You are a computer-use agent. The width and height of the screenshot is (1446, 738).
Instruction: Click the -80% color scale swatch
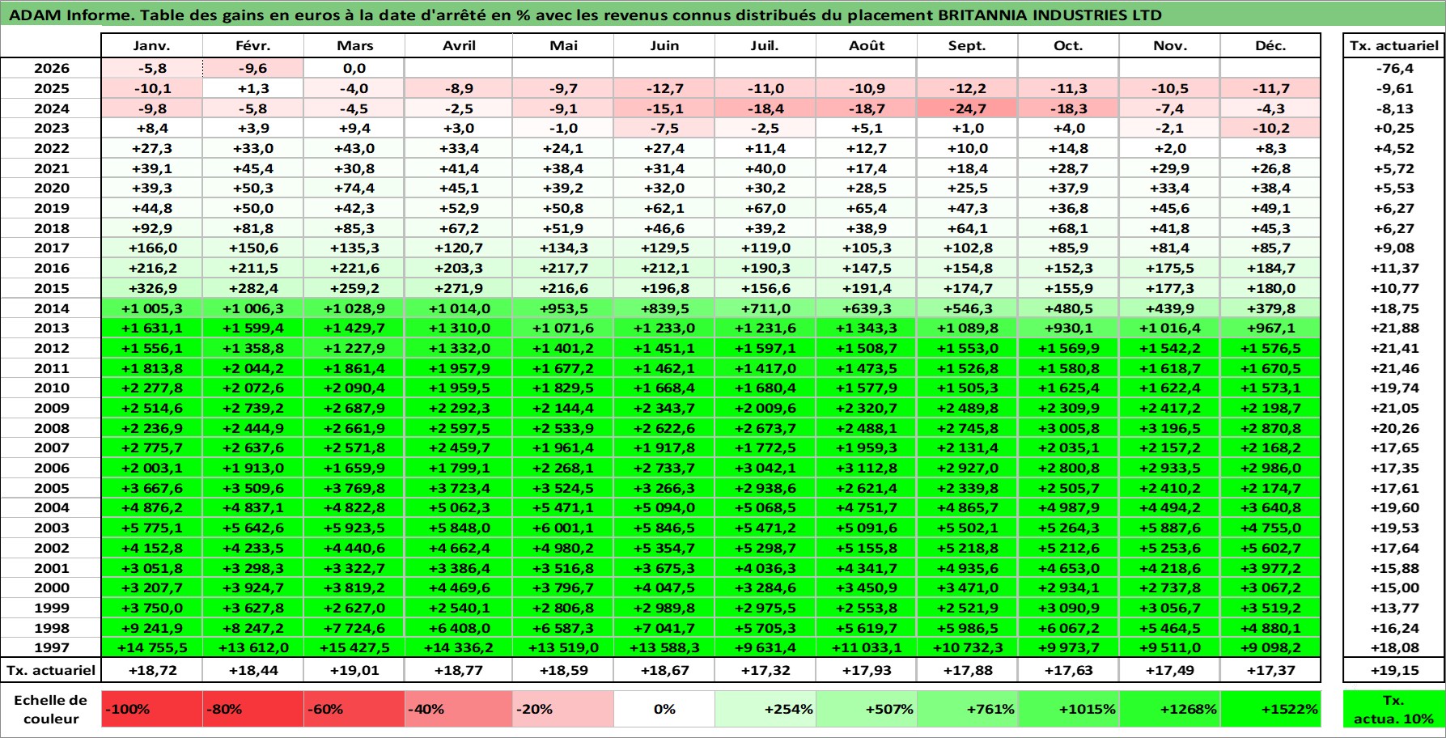click(253, 709)
